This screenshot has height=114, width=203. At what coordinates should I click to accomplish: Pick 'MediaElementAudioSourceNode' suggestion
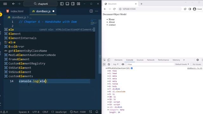tap(49, 55)
